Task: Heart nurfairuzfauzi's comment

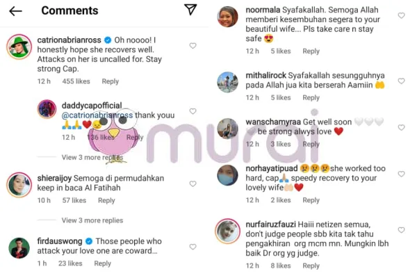Action: pyautogui.click(x=401, y=230)
